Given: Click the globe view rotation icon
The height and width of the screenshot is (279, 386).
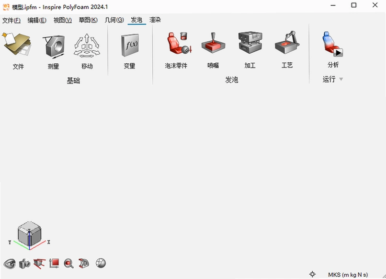Looking at the screenshot, I should pos(101,263).
